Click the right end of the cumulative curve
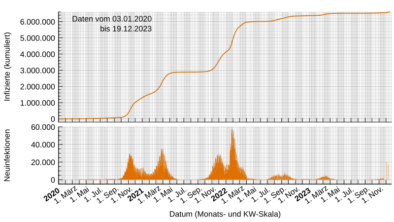This screenshot has height=222, width=394. click(388, 12)
